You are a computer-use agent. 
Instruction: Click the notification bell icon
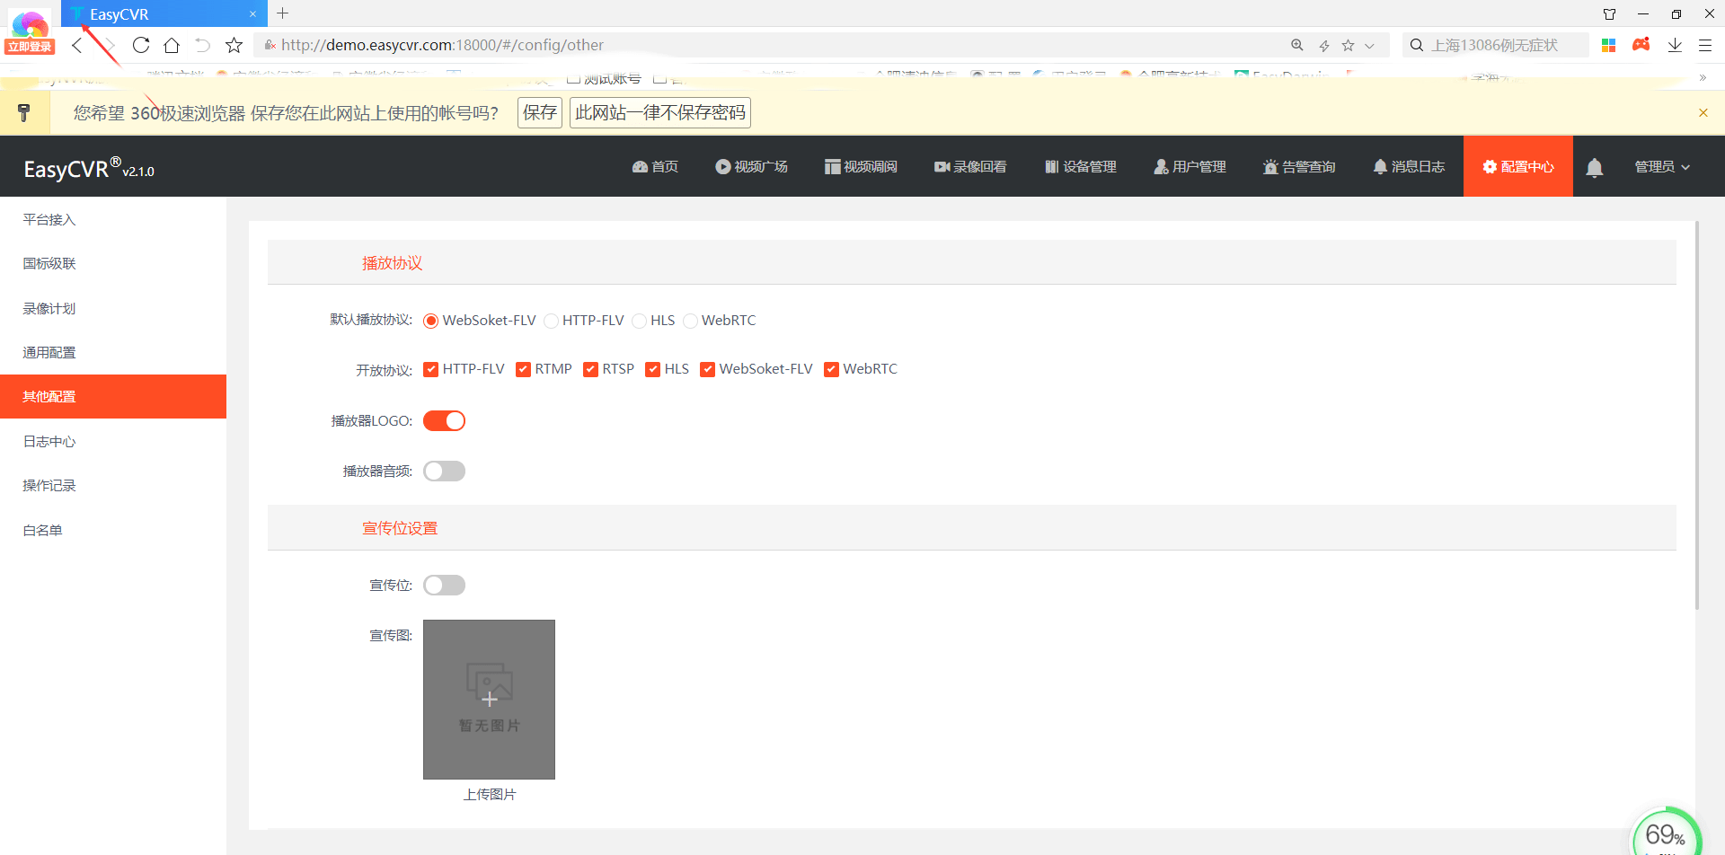[1595, 167]
